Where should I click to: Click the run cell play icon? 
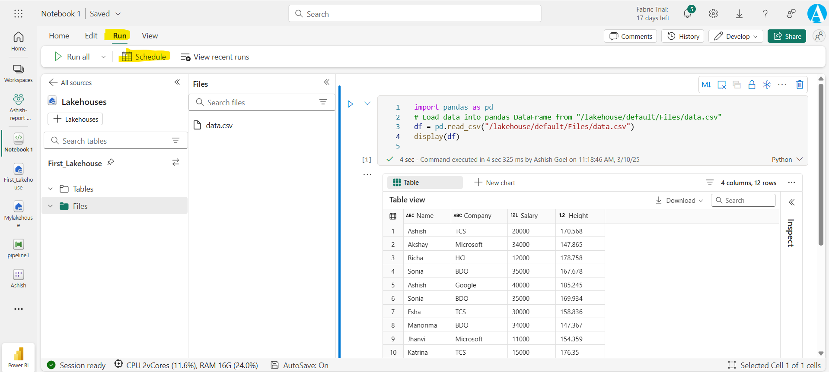(351, 104)
